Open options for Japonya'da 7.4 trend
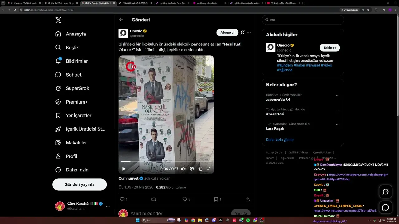399x224 pixels. pyautogui.click(x=338, y=96)
